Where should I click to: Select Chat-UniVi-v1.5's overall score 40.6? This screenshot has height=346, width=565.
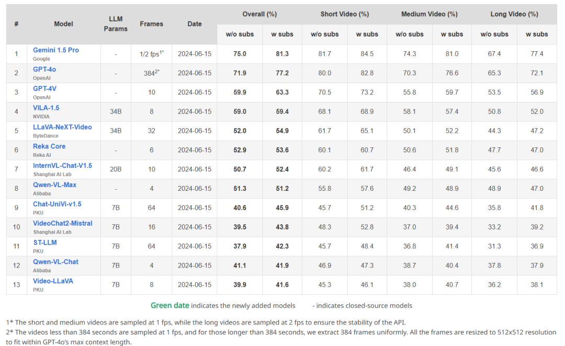point(240,207)
